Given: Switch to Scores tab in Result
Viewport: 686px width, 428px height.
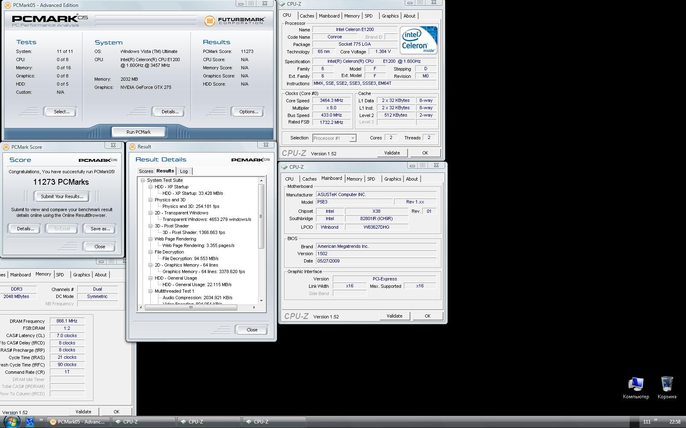Looking at the screenshot, I should pyautogui.click(x=146, y=171).
